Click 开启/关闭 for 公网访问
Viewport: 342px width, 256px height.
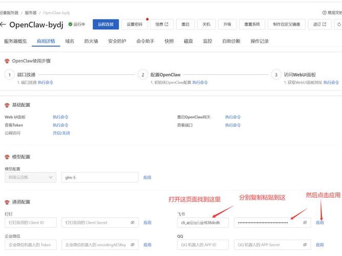(x=61, y=133)
